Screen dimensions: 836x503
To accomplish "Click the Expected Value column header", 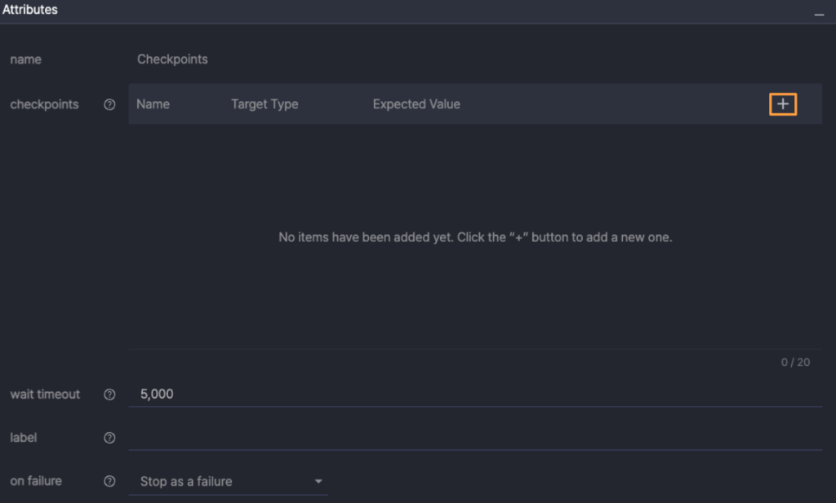I will pos(416,104).
